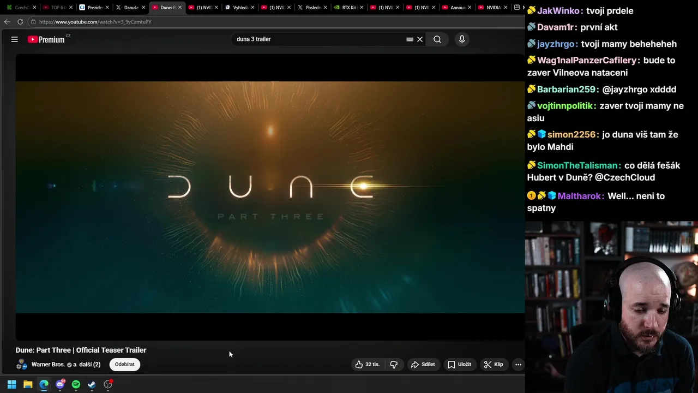Screen dimensions: 698x393
Task: Close the RTX Kit tab
Action: click(361, 8)
